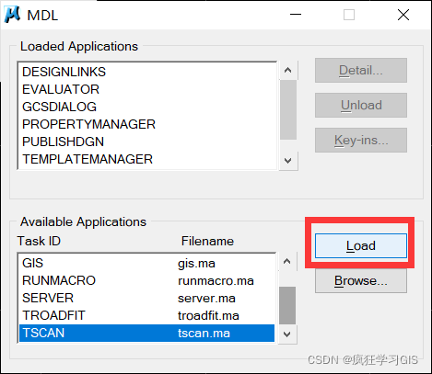Select DESIGNLINKS in Loaded Applications

[x=147, y=72]
